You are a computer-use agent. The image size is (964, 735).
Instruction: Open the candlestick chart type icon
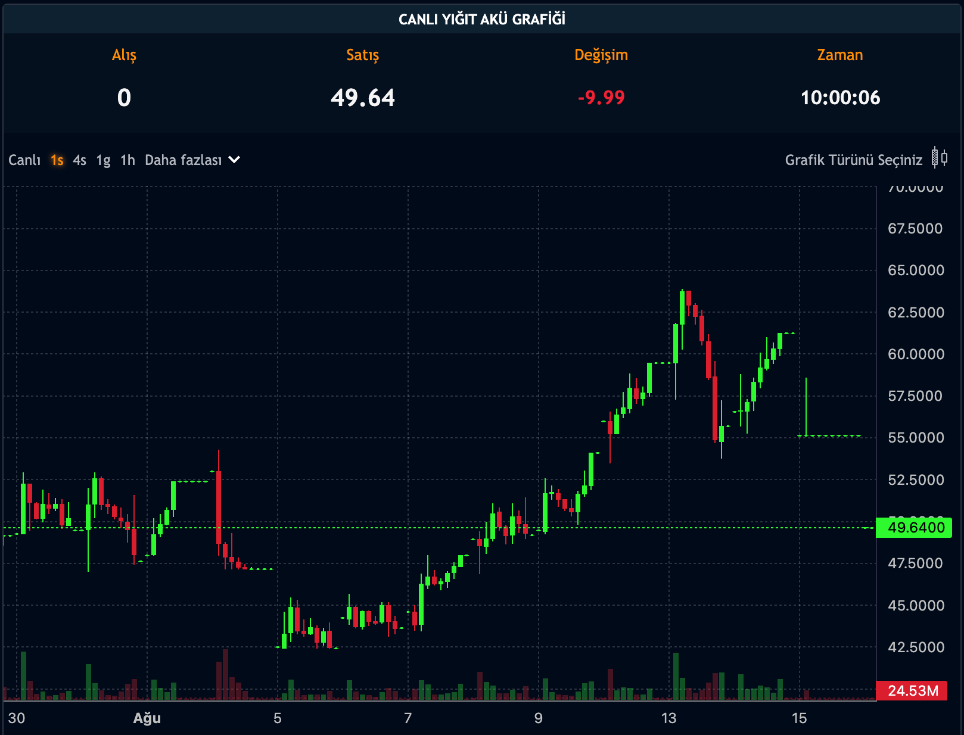point(940,158)
